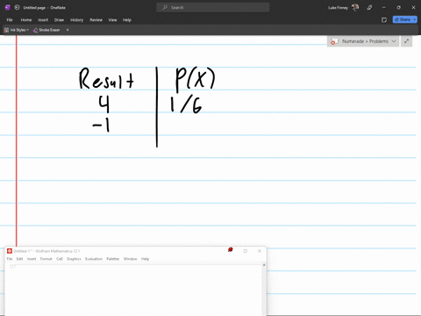
Task: Open the View tab in OneNote
Action: [112, 20]
